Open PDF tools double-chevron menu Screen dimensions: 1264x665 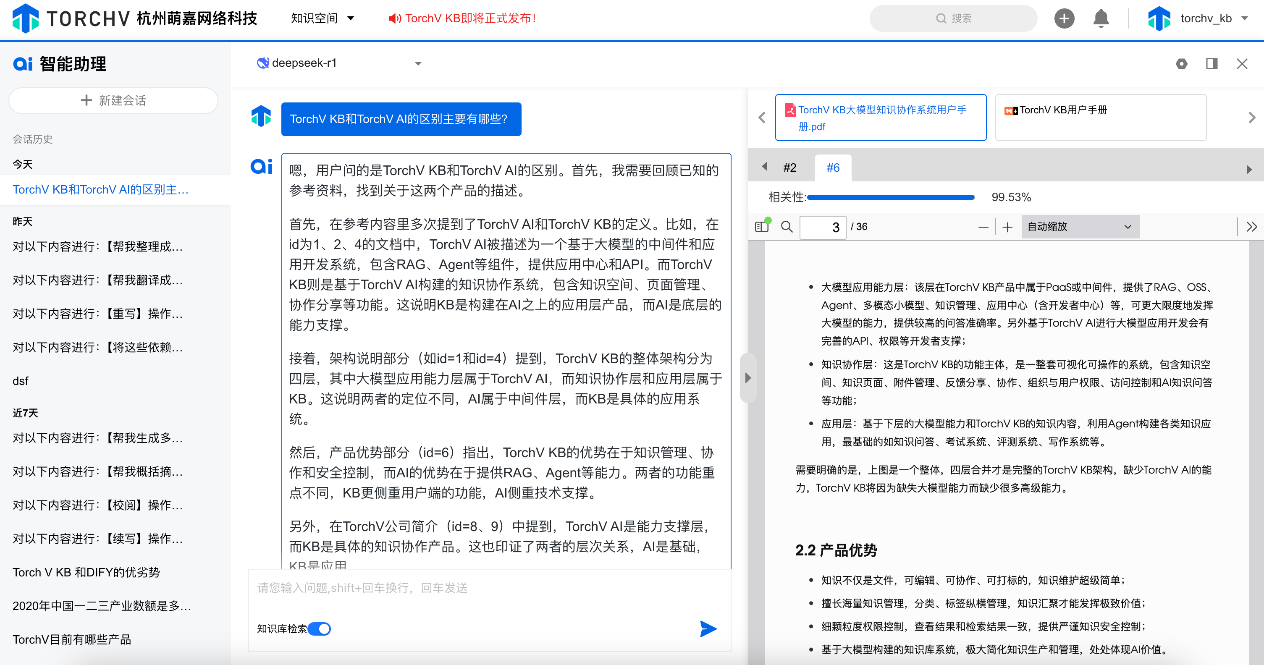pyautogui.click(x=1252, y=227)
